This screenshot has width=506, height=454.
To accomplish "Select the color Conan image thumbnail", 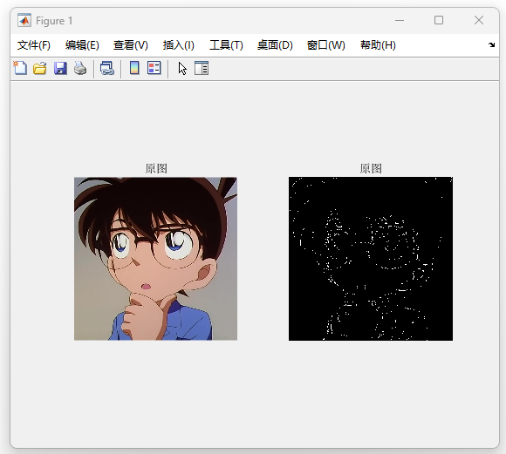I will [x=155, y=259].
